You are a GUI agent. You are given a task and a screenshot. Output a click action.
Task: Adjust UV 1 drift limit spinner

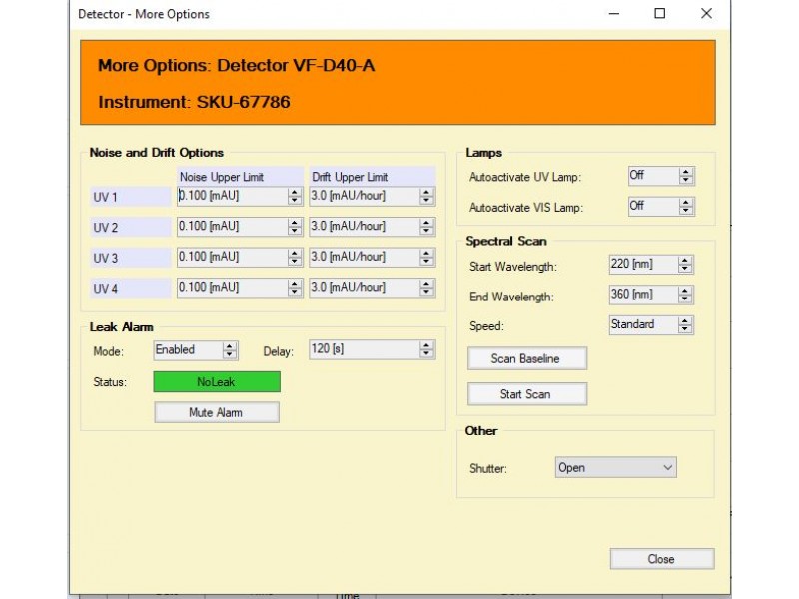coord(427,196)
